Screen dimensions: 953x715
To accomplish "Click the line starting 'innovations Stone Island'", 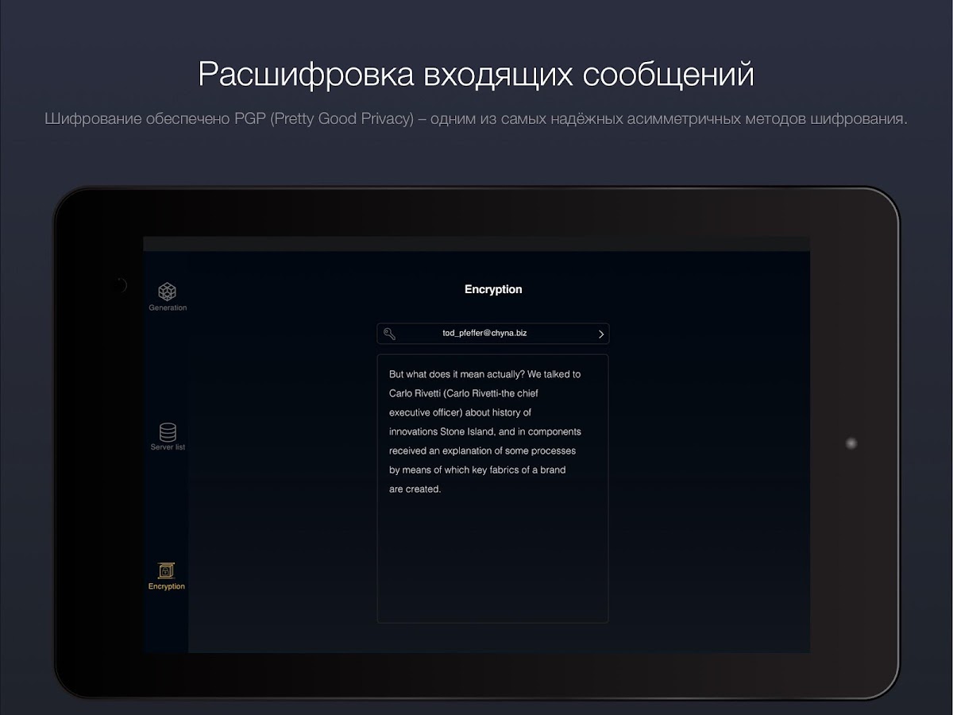I will click(x=485, y=431).
